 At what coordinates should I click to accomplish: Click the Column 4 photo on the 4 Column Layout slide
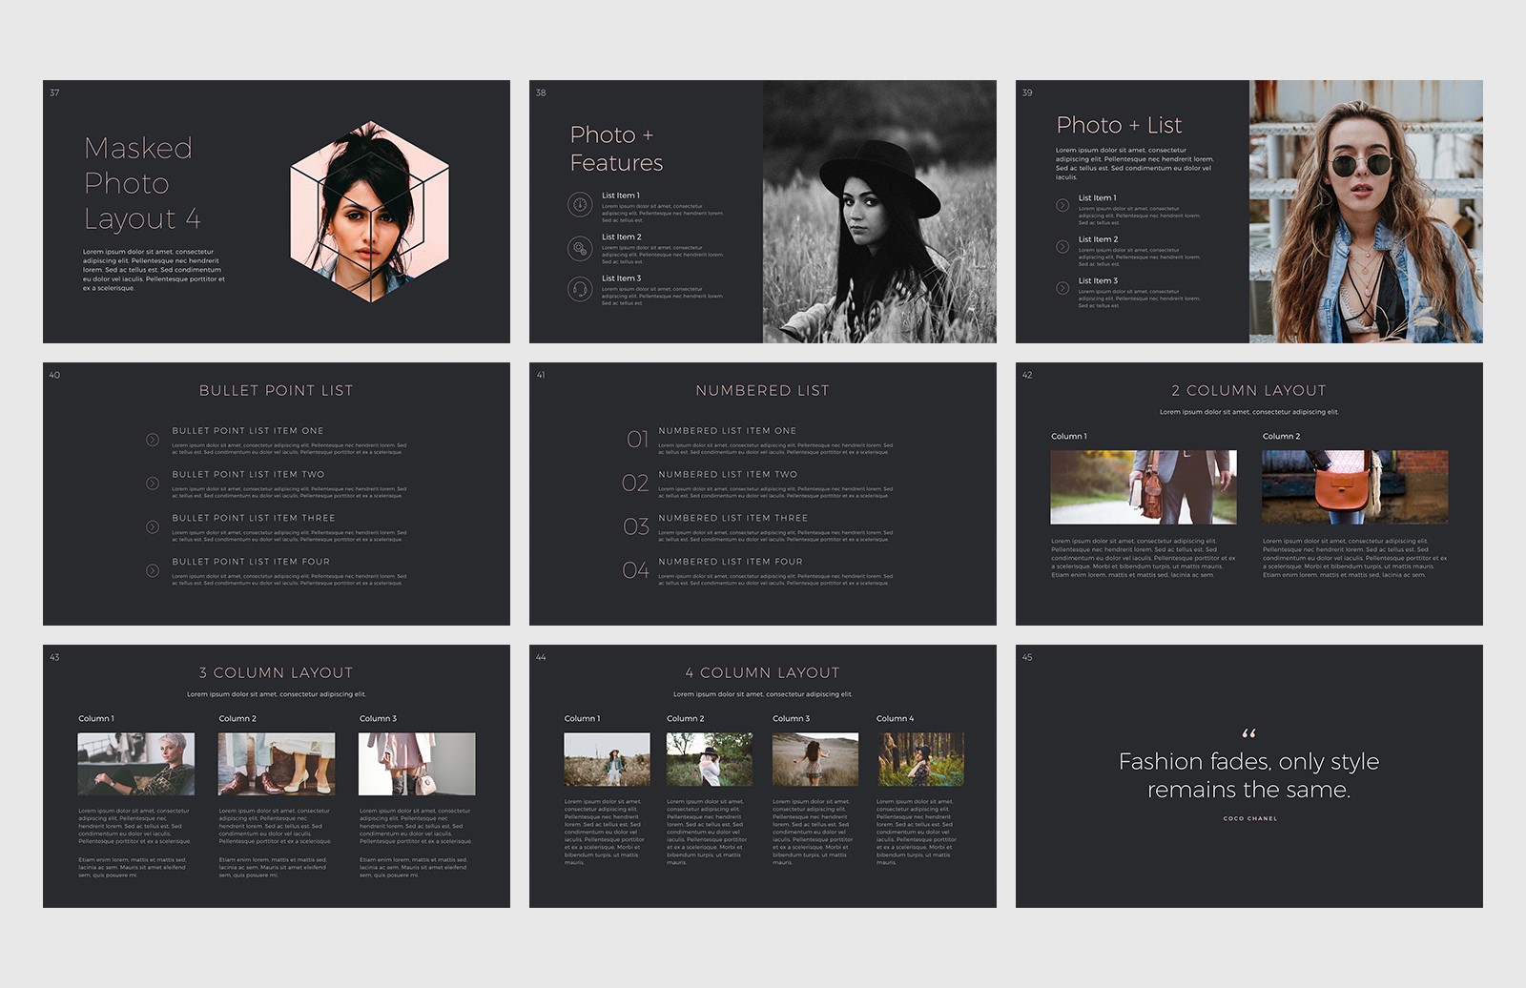point(919,757)
